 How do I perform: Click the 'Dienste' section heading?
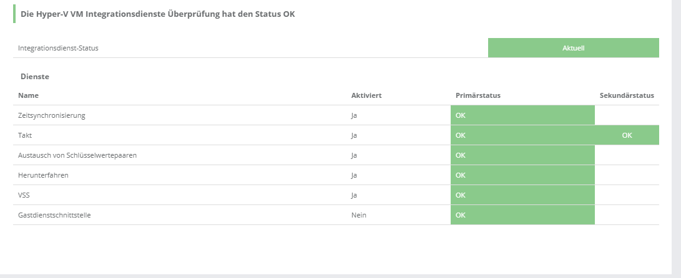tap(35, 77)
